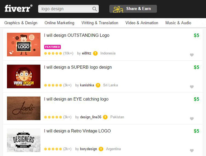Viewport: 206px width, 156px height.
Task: Click the top rated badge next to borydesign
Action: (101, 149)
